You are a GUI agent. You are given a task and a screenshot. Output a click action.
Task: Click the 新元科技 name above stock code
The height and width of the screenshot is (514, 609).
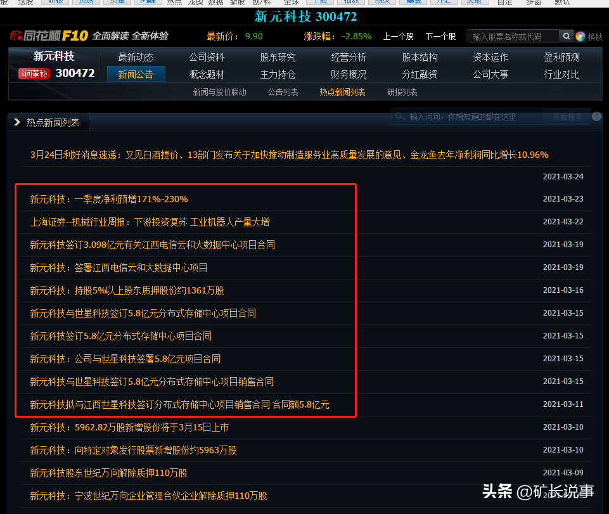(x=54, y=56)
